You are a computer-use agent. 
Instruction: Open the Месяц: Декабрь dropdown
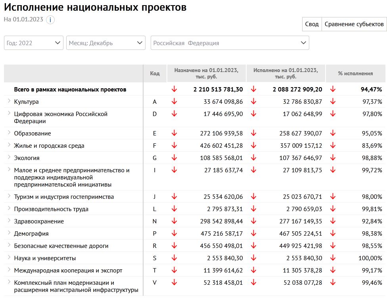pyautogui.click(x=106, y=43)
